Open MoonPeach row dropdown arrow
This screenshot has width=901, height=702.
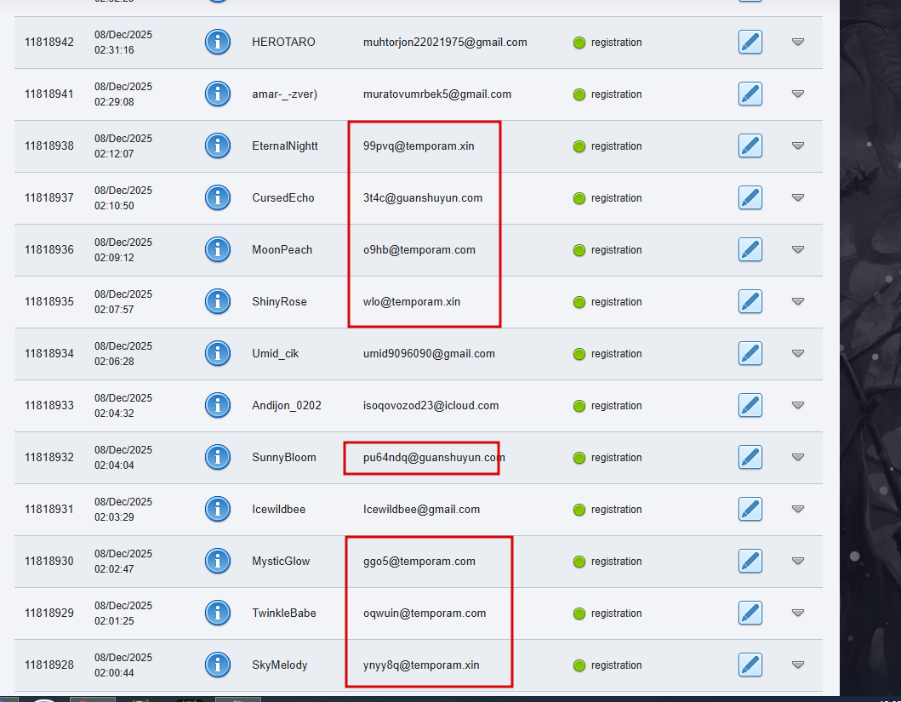point(797,249)
